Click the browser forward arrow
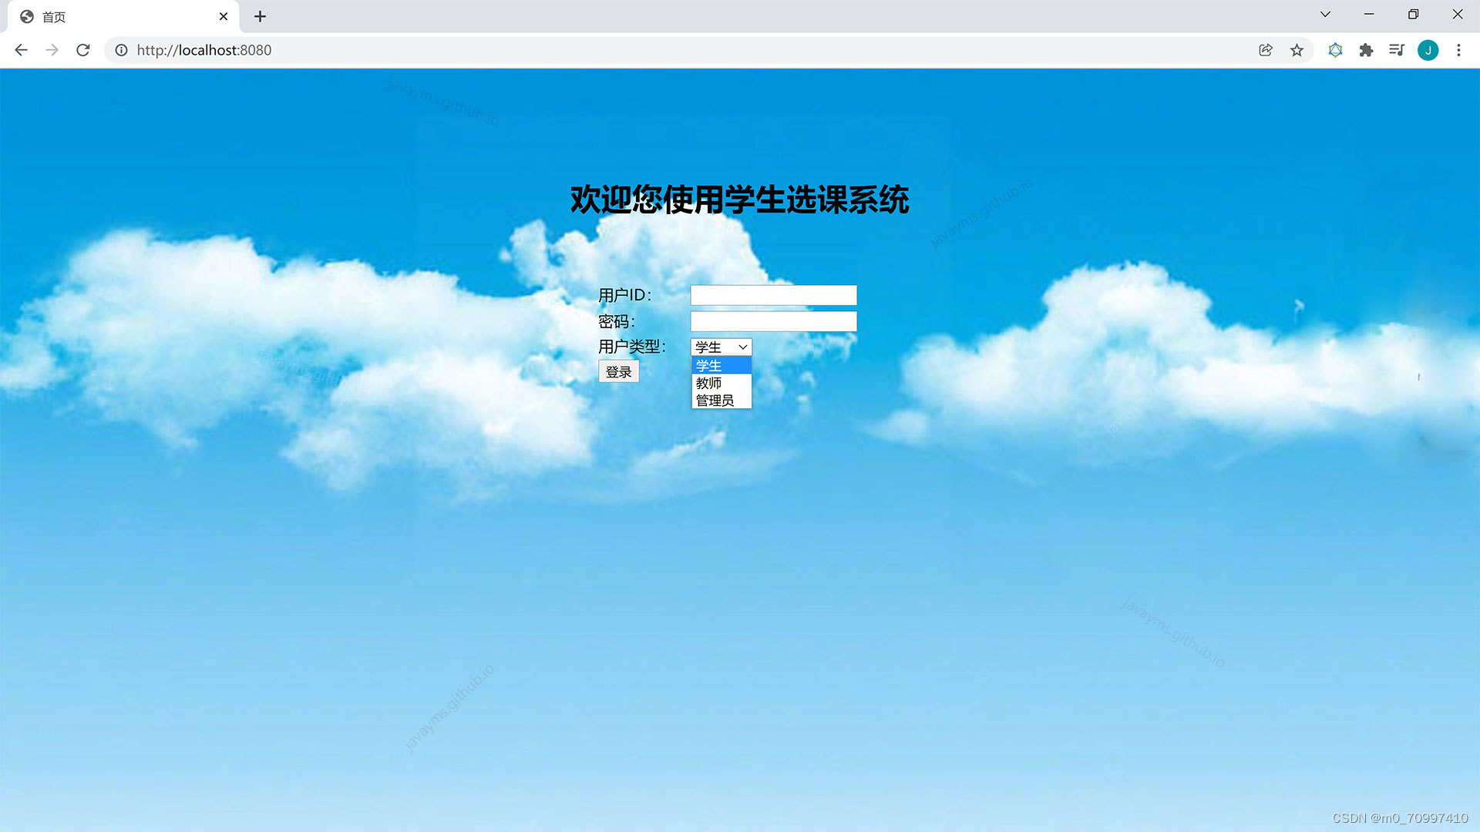This screenshot has height=832, width=1480. pos(52,50)
